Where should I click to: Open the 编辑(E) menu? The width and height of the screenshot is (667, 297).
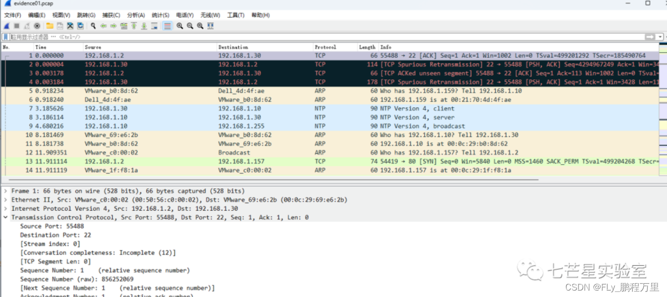pyautogui.click(x=37, y=15)
